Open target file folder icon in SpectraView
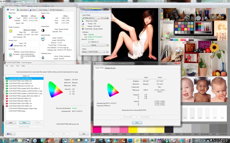 tap(105, 18)
